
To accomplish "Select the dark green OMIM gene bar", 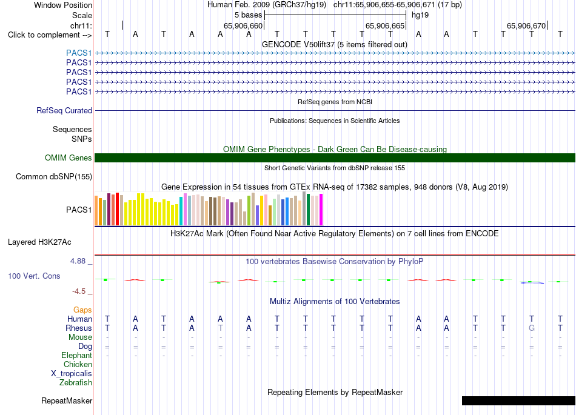I will click(x=335, y=158).
